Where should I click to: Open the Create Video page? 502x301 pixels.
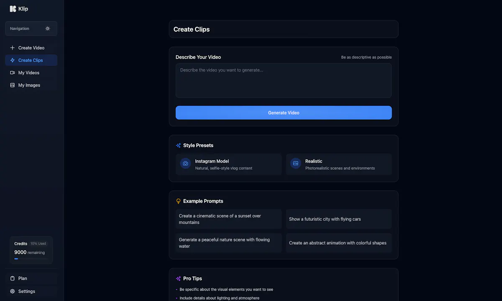pos(31,48)
